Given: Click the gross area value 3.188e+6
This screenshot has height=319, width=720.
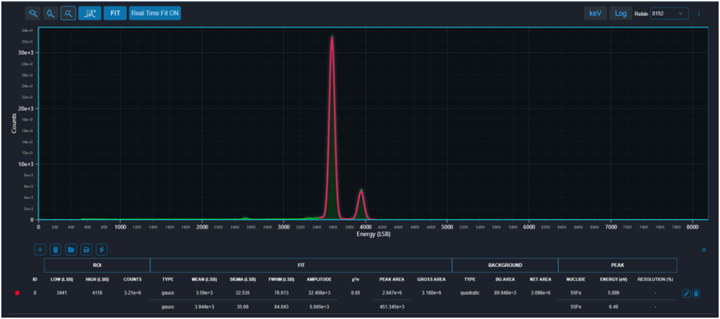Looking at the screenshot, I should [x=431, y=292].
